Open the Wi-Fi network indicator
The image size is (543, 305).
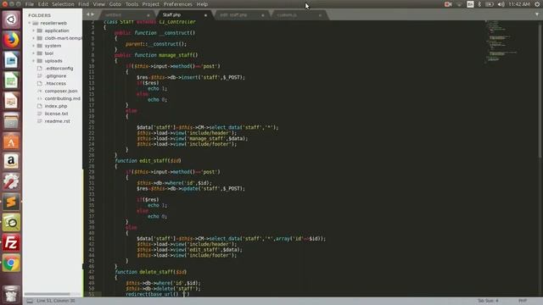coord(459,4)
